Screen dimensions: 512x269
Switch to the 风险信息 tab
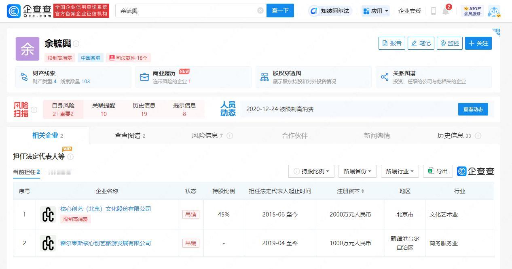point(212,136)
